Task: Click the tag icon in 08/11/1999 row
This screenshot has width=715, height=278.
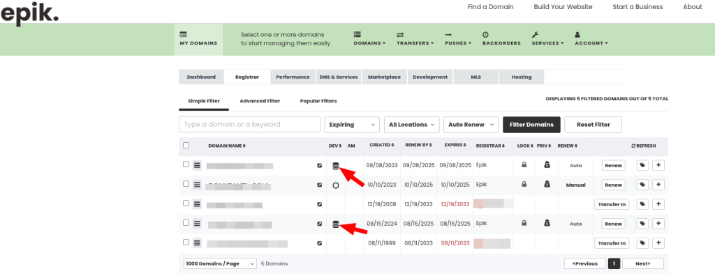Action: [642, 243]
